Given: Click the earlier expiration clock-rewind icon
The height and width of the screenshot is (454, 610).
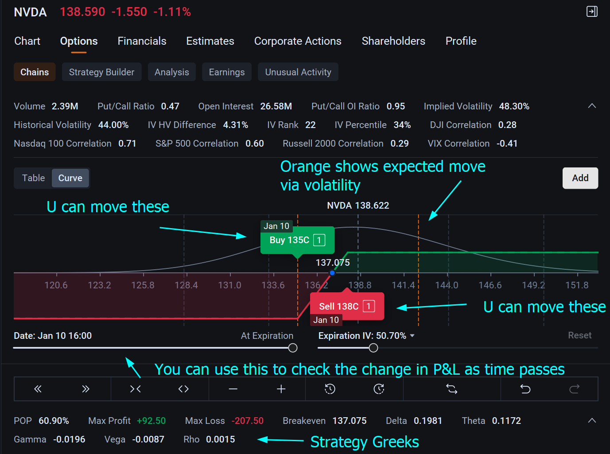Looking at the screenshot, I should tap(330, 389).
